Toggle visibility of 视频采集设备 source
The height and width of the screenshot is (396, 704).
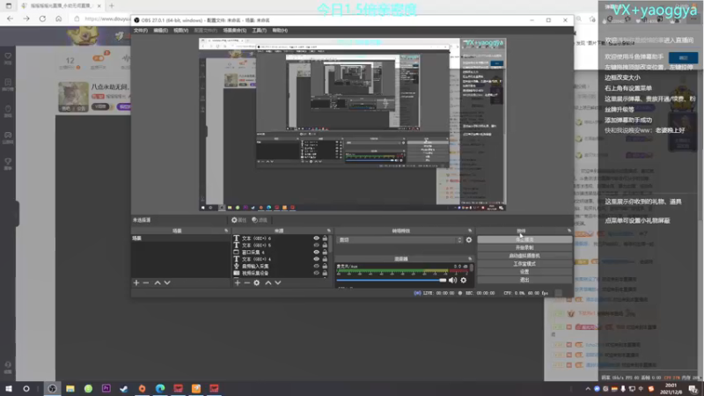(x=317, y=273)
